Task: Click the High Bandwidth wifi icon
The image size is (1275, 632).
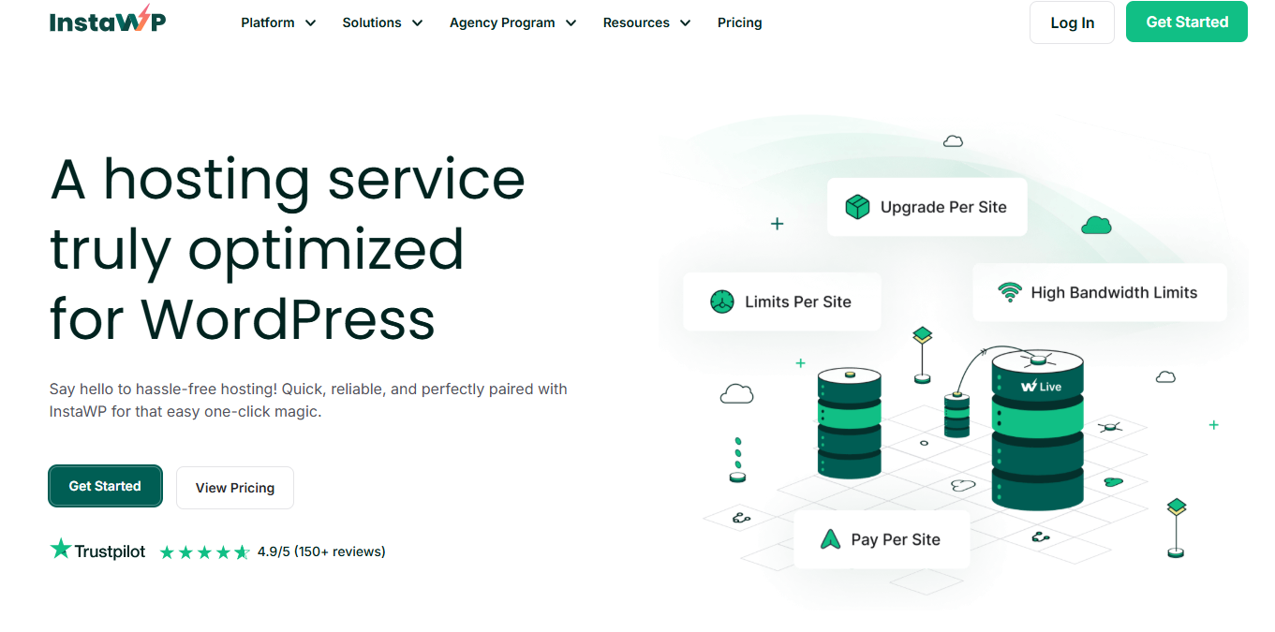Action: pyautogui.click(x=1009, y=292)
